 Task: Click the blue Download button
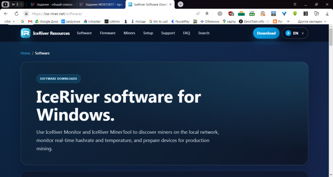[266, 33]
